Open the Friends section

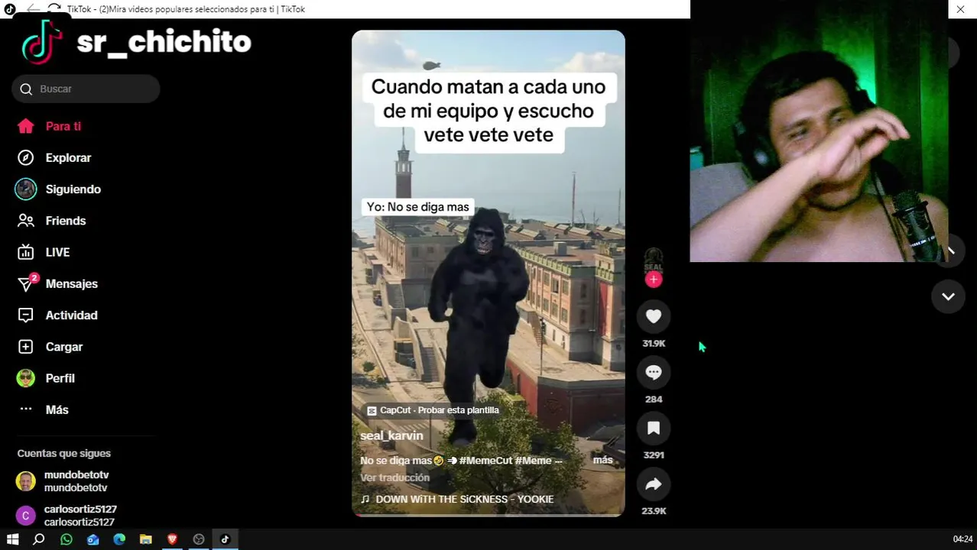(66, 221)
